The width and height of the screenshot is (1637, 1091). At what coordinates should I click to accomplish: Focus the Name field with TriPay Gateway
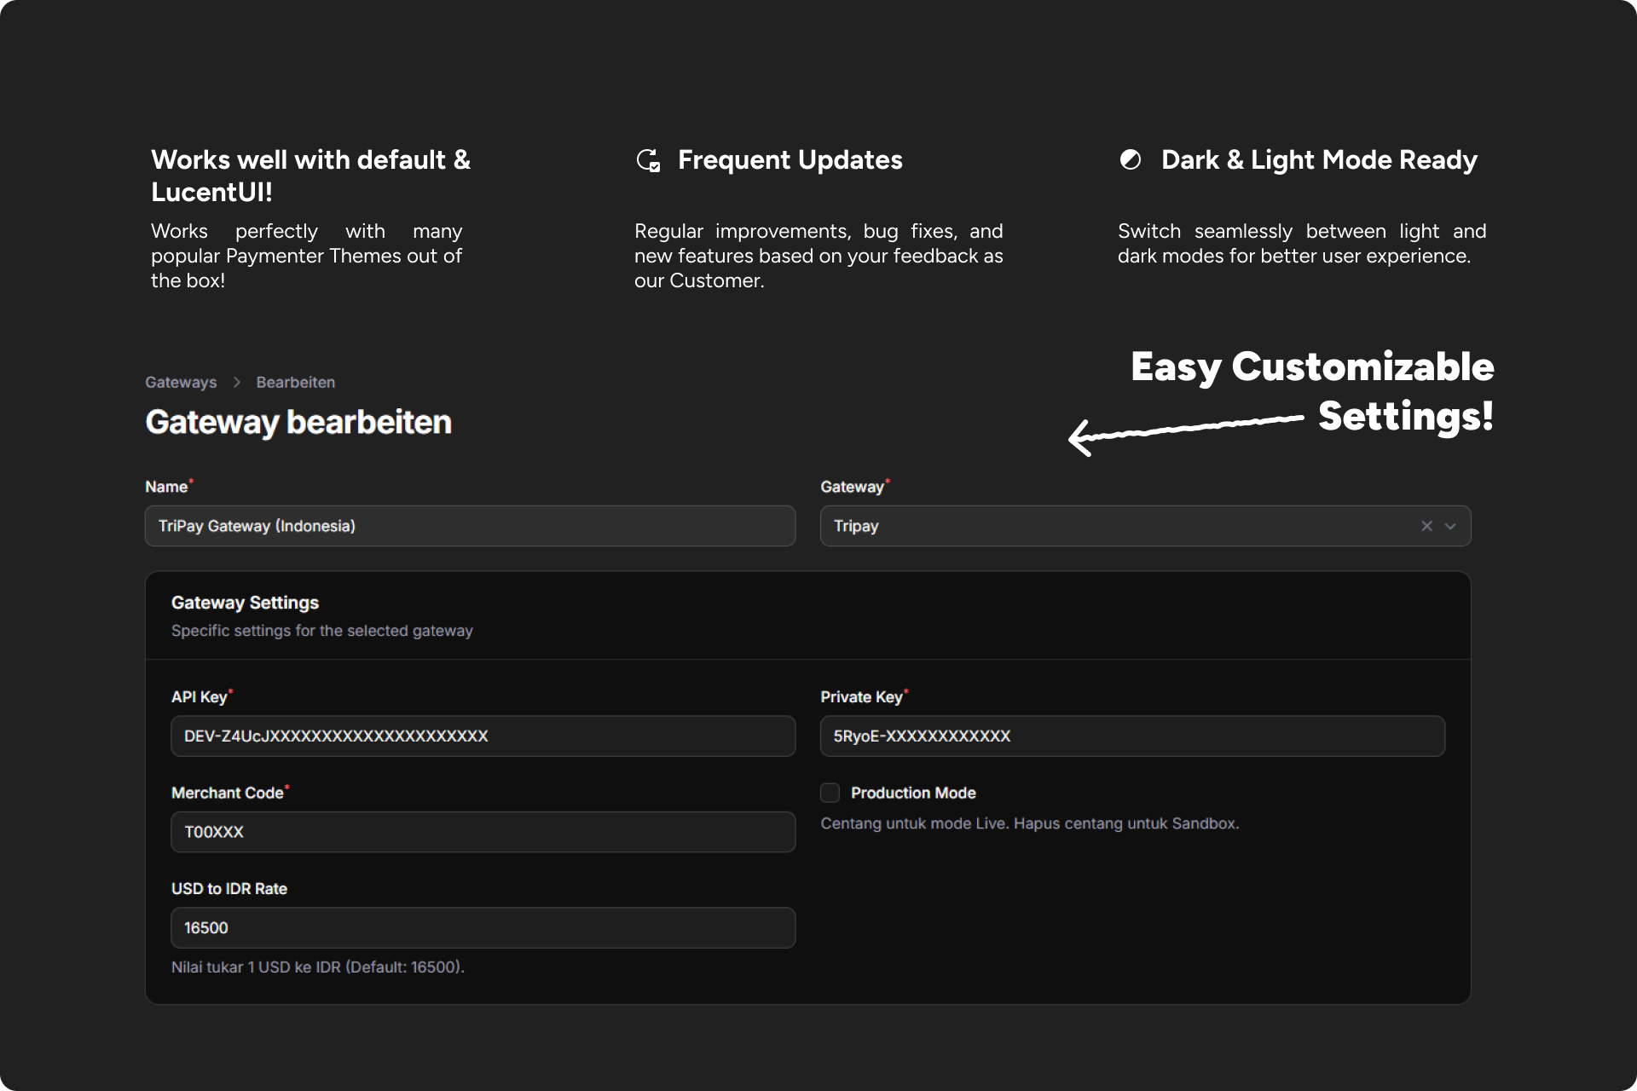coord(470,526)
